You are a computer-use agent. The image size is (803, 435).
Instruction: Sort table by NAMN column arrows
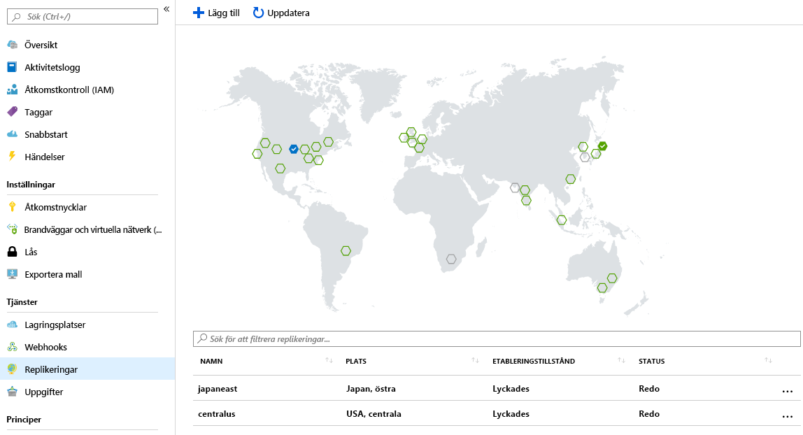(329, 361)
